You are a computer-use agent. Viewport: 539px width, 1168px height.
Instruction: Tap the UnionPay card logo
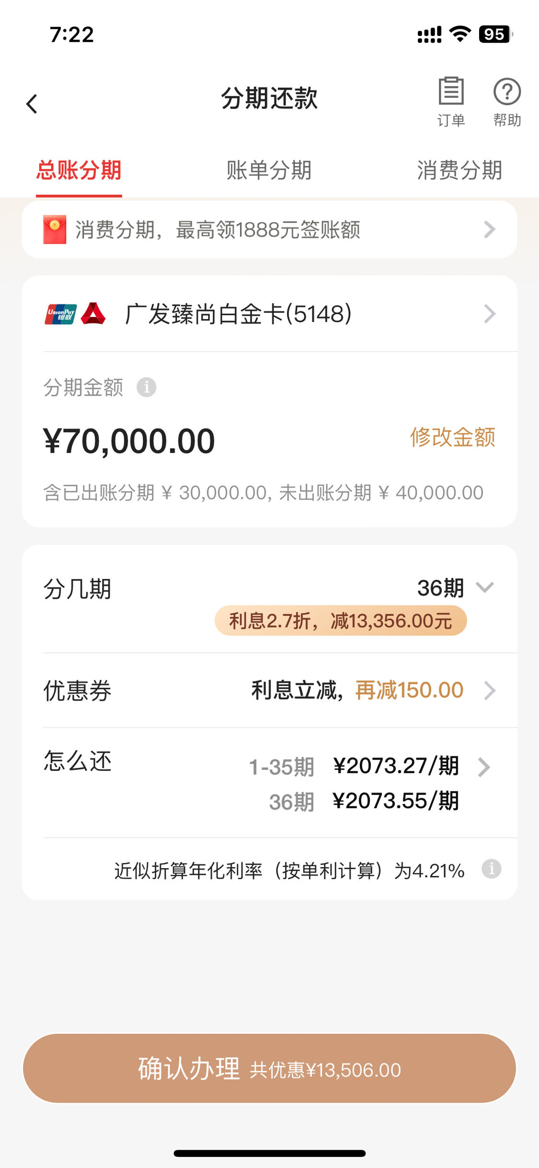click(60, 314)
